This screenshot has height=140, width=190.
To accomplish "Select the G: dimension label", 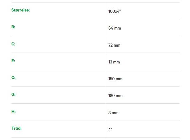I will pyautogui.click(x=13, y=94).
